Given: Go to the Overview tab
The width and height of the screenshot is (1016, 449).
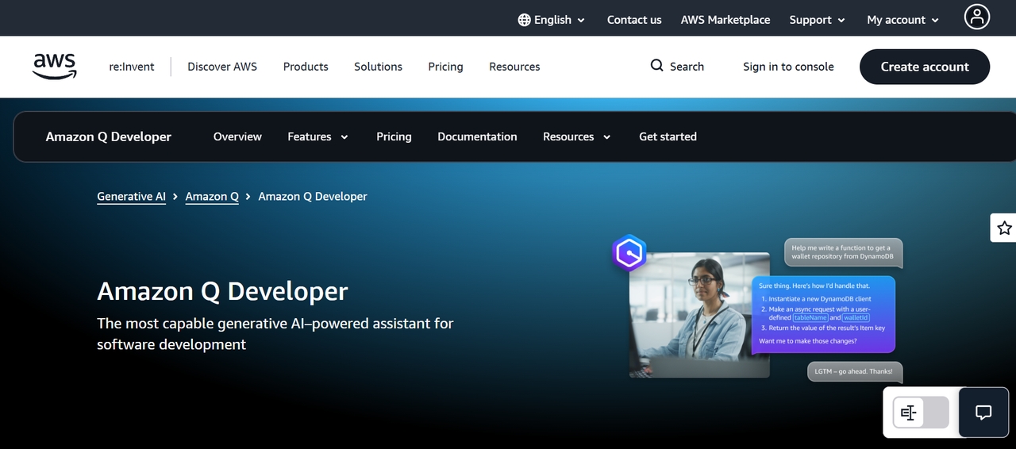Looking at the screenshot, I should point(237,136).
